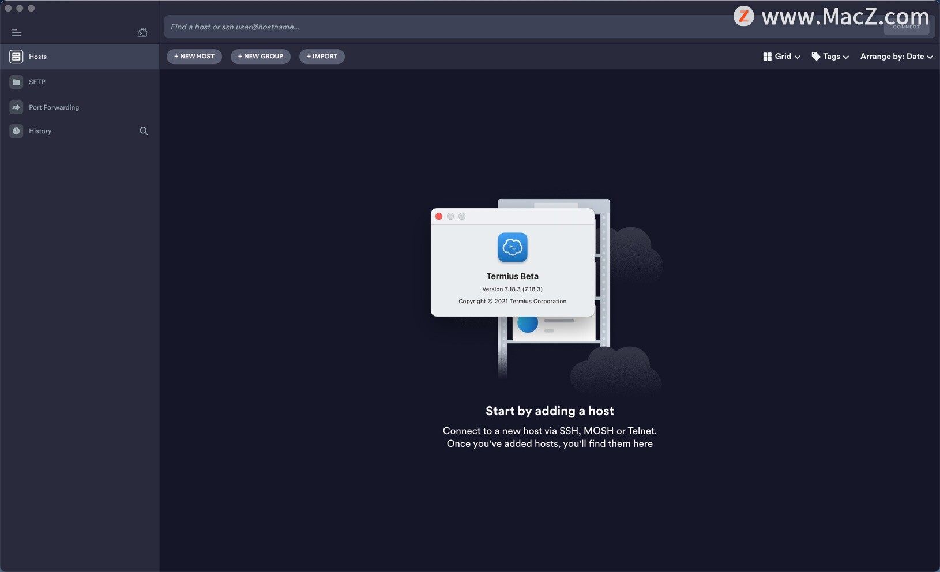Click the SFTP folder icon
This screenshot has width=940, height=572.
click(16, 82)
